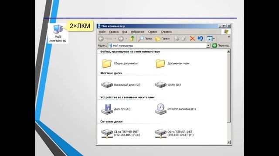Image resolution: width=279 pixels, height=156 pixels.
Task: Select DVD-RW дисковод (K:)
Action: tap(175, 109)
